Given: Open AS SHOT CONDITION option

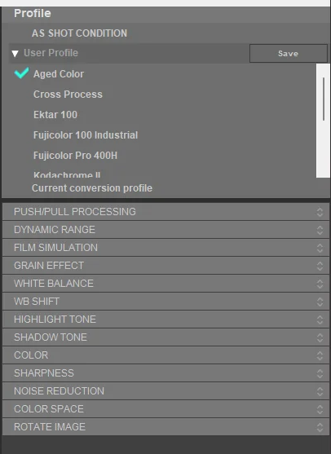Looking at the screenshot, I should pos(79,33).
